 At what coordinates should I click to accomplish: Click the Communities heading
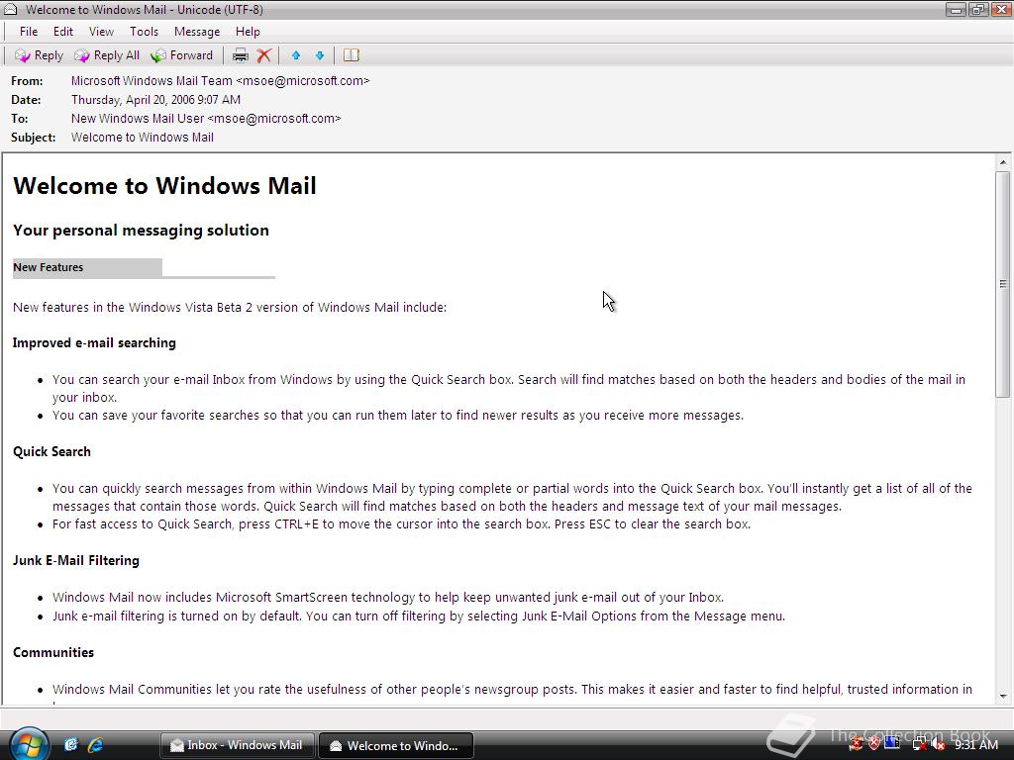[x=53, y=652]
